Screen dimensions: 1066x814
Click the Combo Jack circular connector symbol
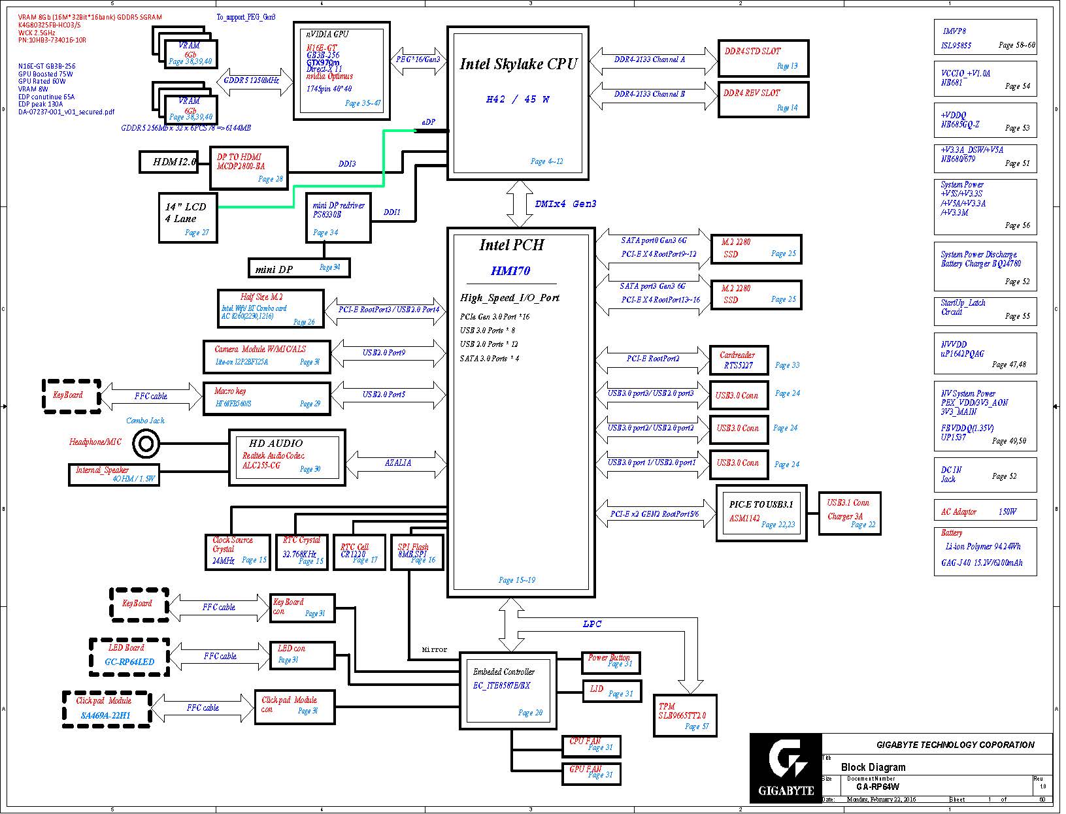tap(146, 445)
